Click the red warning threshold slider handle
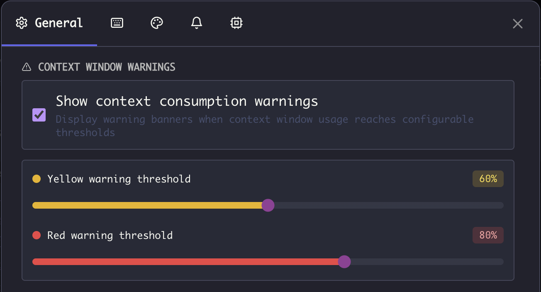This screenshot has height=292, width=541. pos(344,262)
